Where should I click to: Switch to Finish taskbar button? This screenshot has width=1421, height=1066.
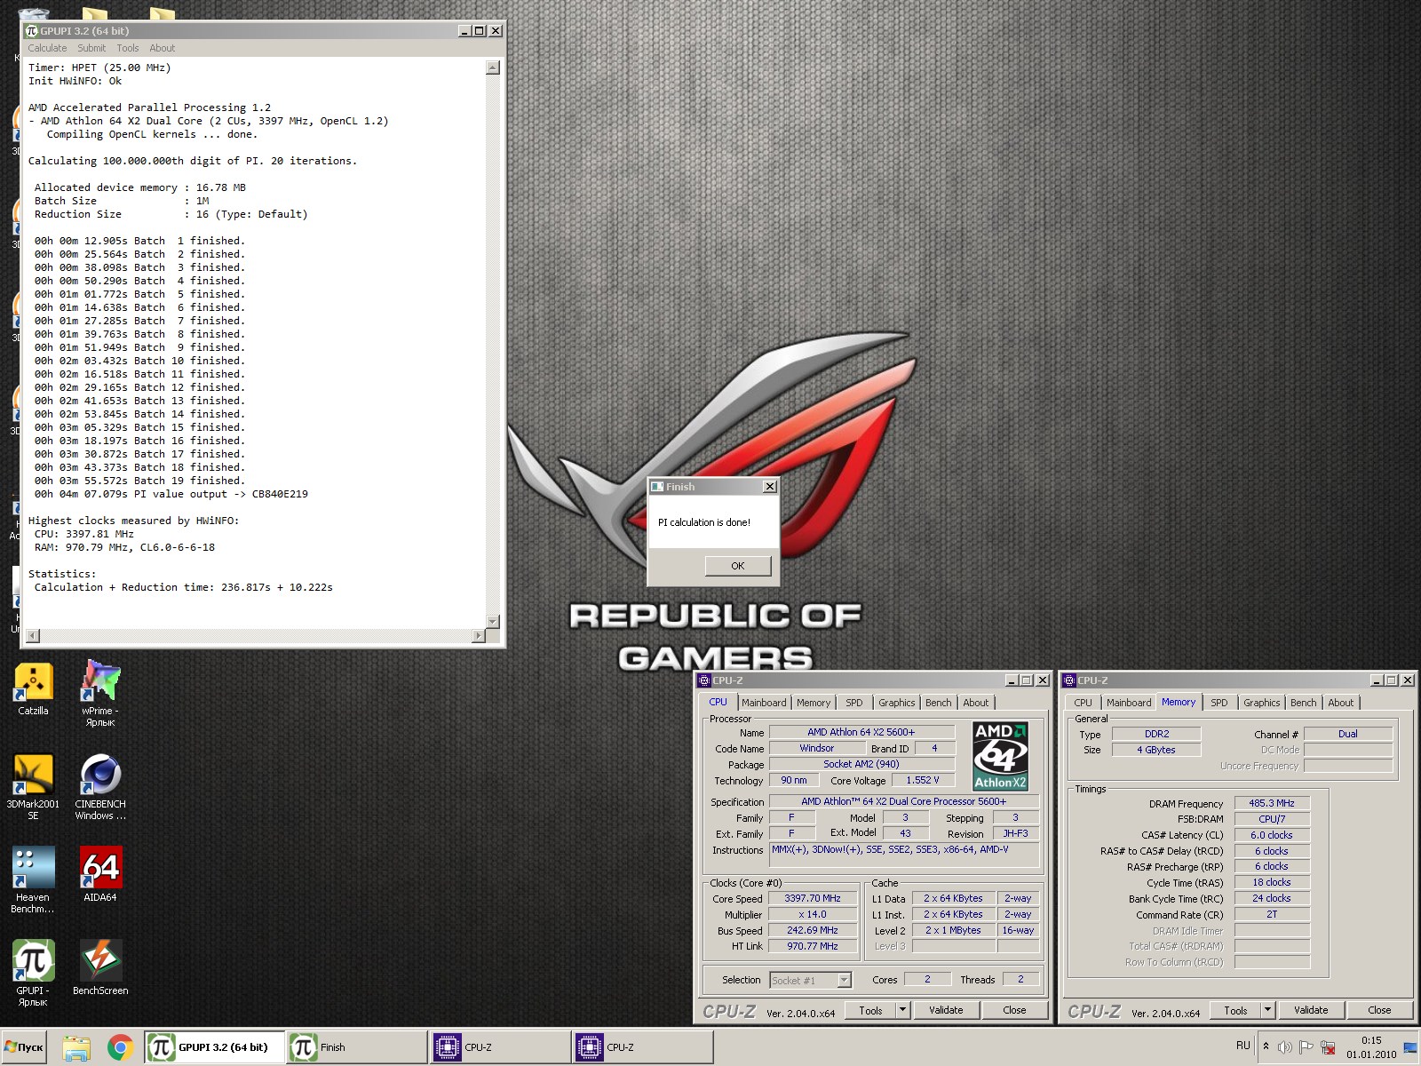tap(356, 1047)
